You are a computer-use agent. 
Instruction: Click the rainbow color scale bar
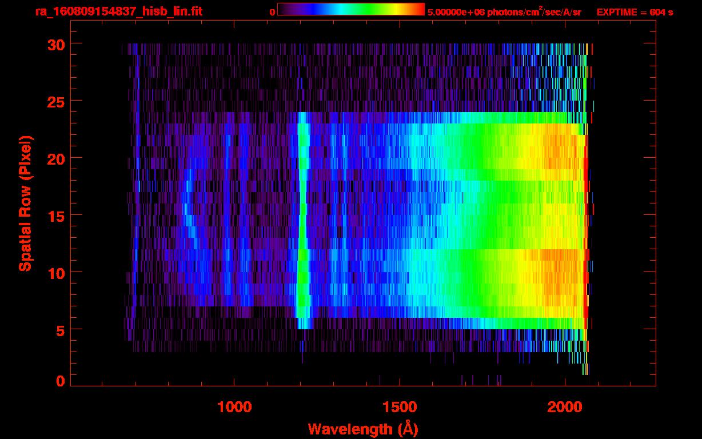[x=351, y=9]
